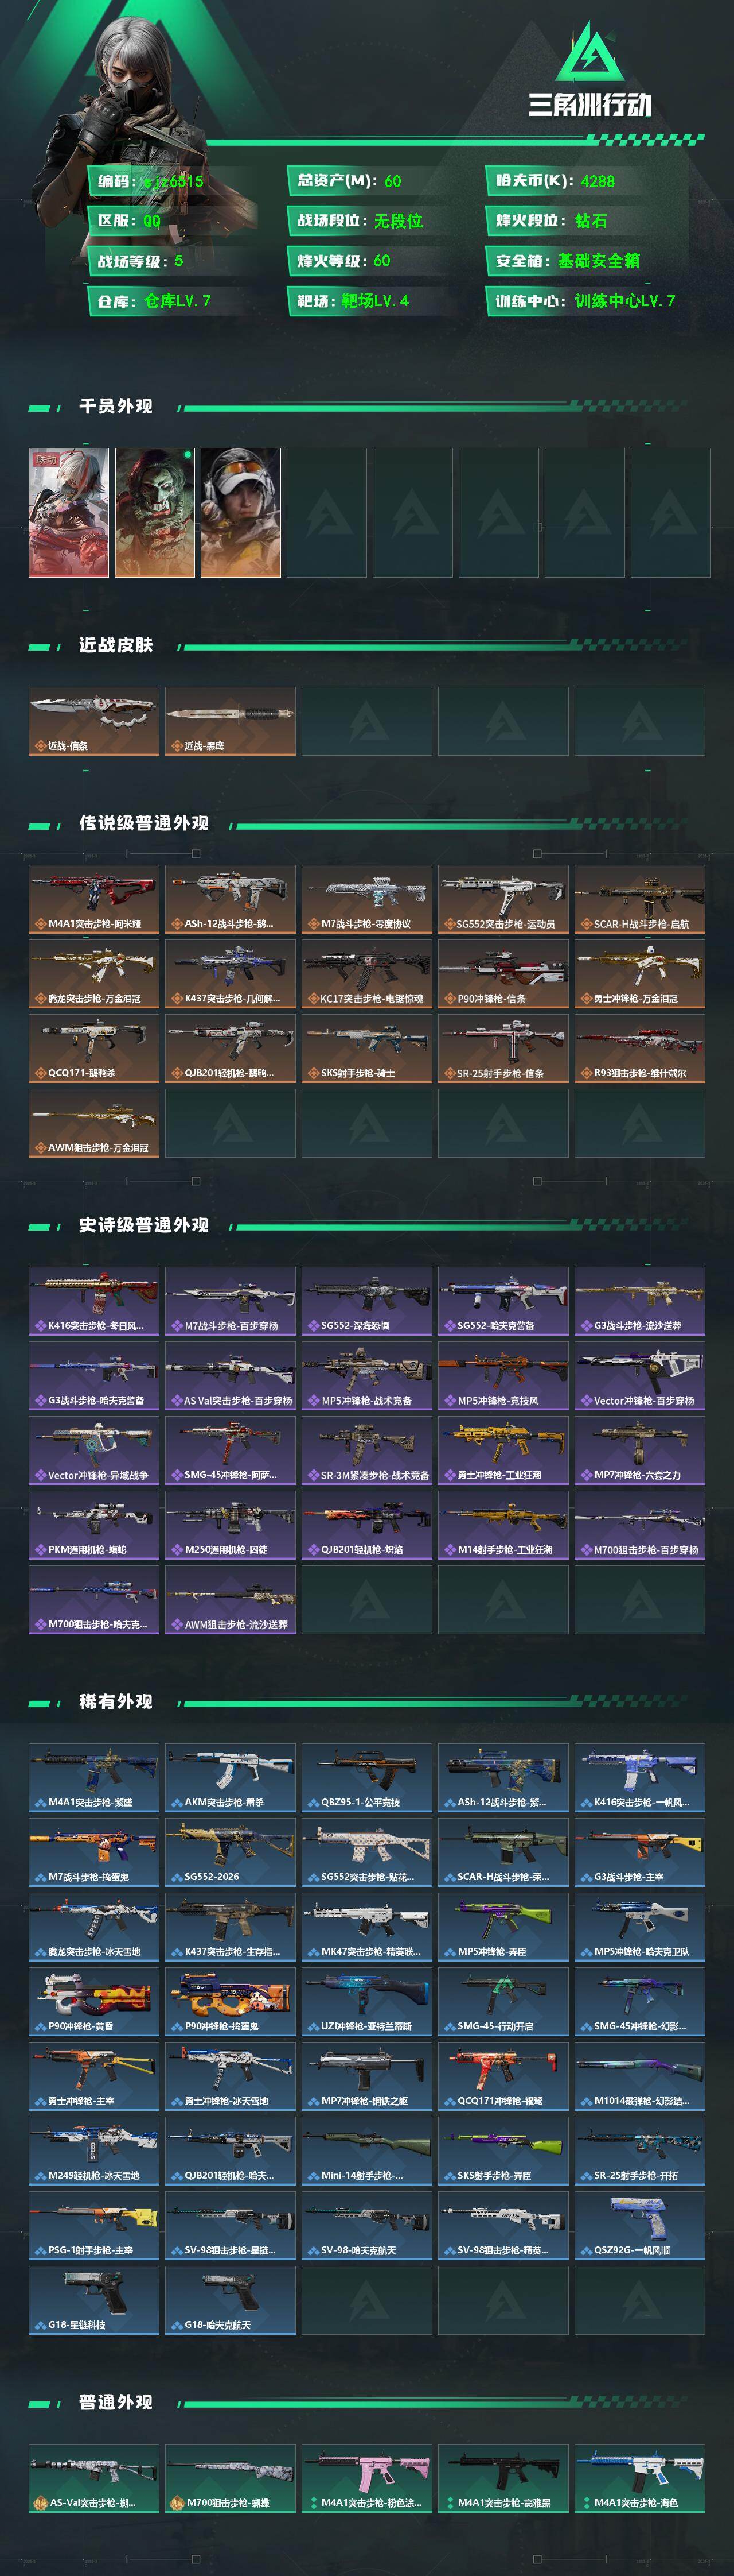The image size is (734, 2576).
Task: Select the M4A1突击步枪-阿米娅 legendary skin
Action: click(x=94, y=899)
